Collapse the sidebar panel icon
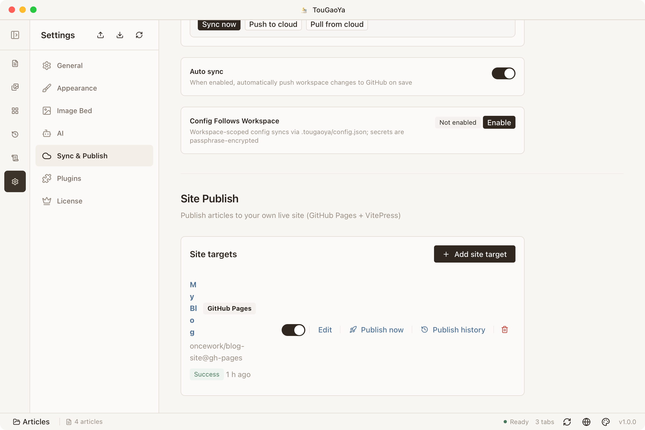The height and width of the screenshot is (430, 645). 15,35
